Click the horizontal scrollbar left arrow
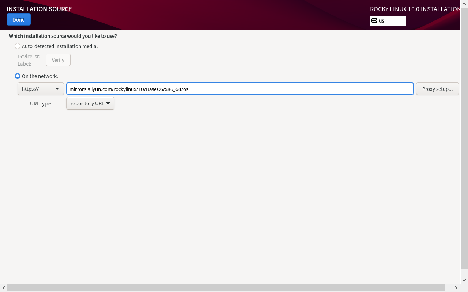468x292 pixels. click(x=4, y=288)
